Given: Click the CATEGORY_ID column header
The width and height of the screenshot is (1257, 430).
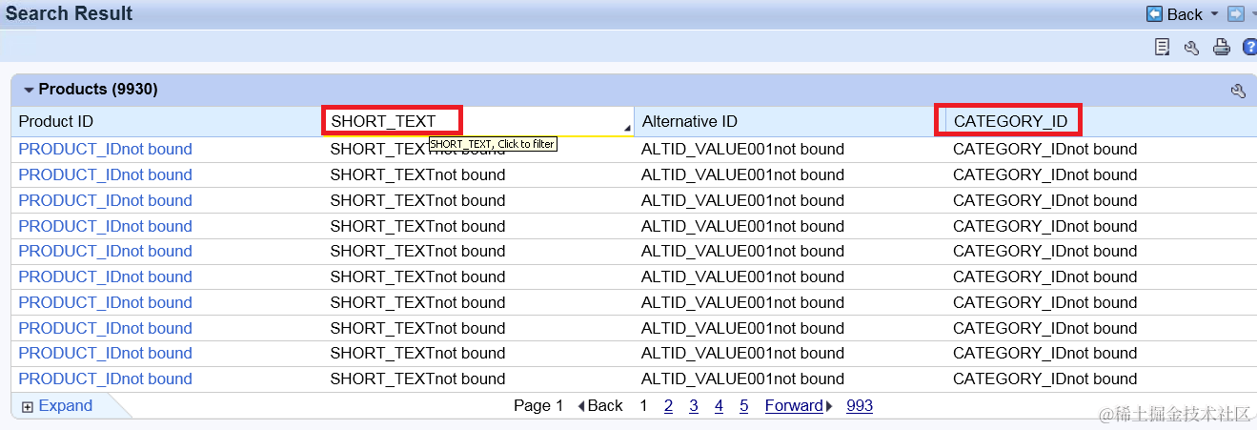Looking at the screenshot, I should pos(1010,121).
